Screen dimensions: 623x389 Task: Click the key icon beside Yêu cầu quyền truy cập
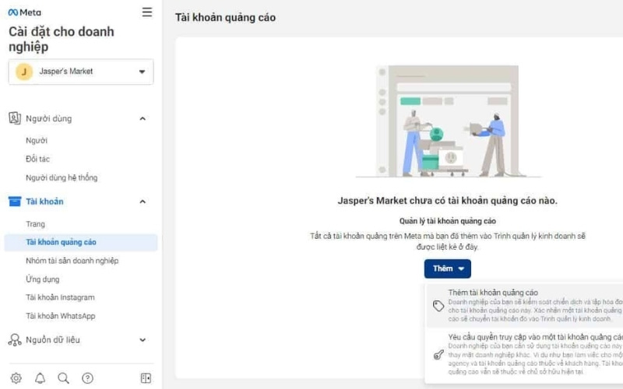coord(438,355)
